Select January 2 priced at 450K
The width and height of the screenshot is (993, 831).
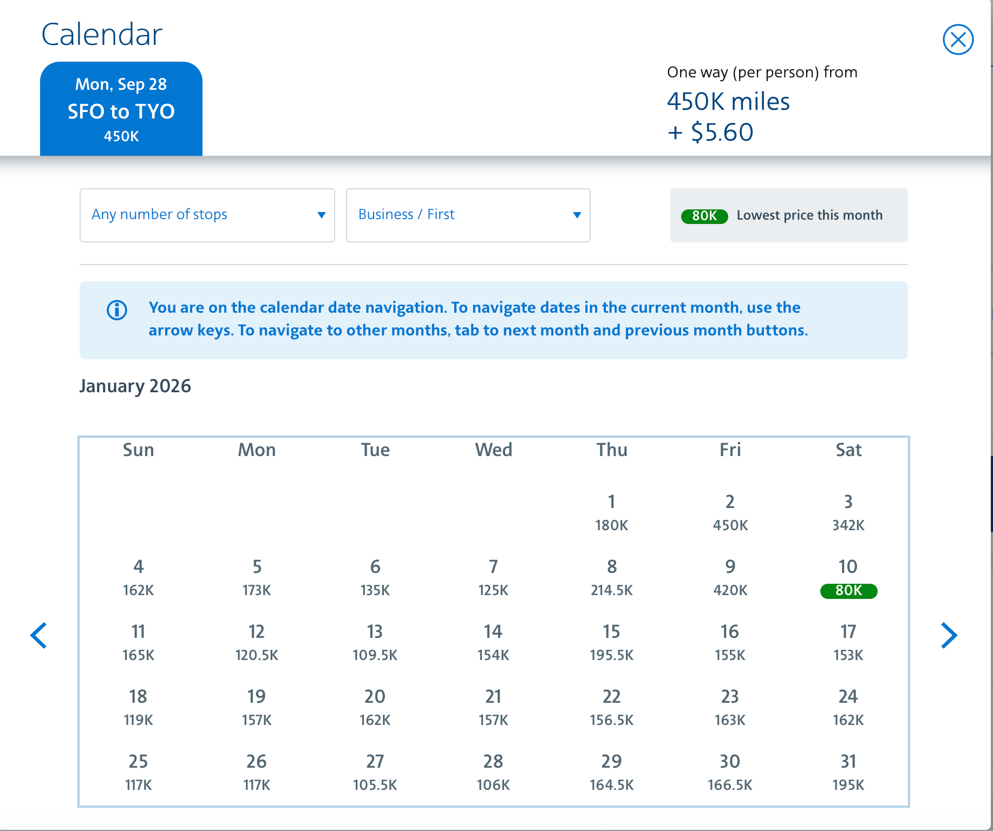coord(729,511)
